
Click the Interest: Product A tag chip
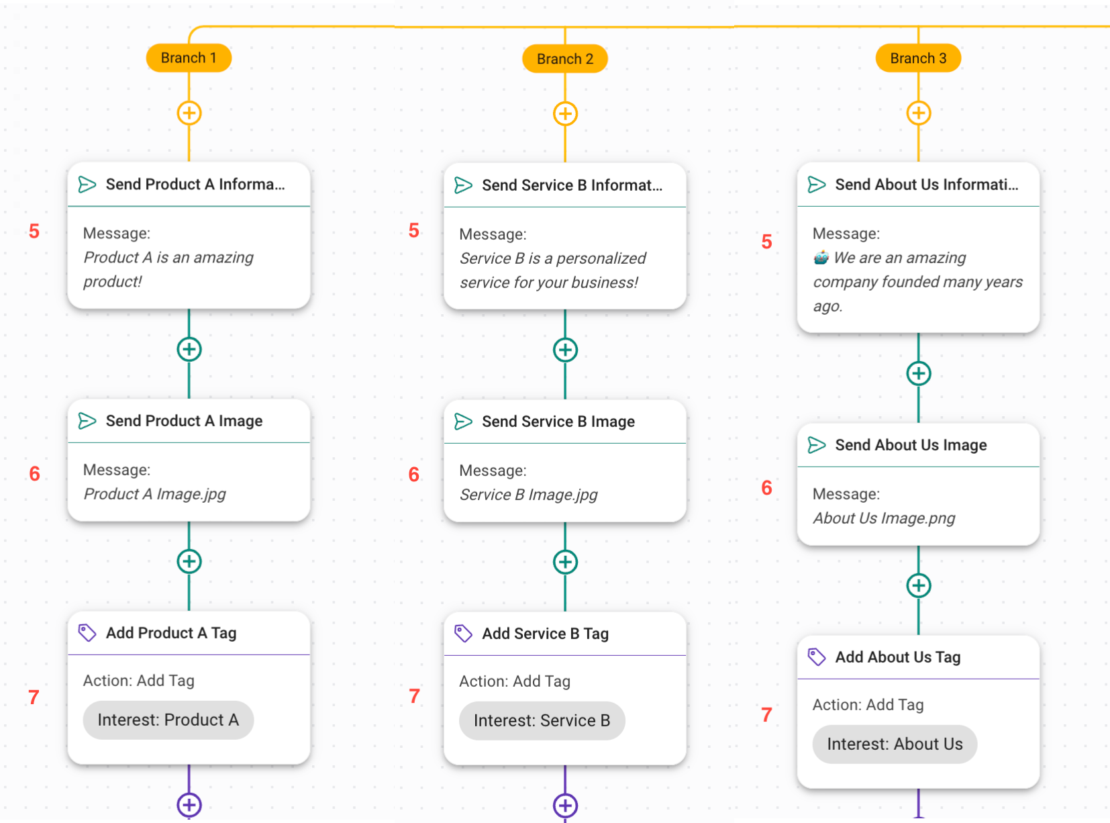168,720
